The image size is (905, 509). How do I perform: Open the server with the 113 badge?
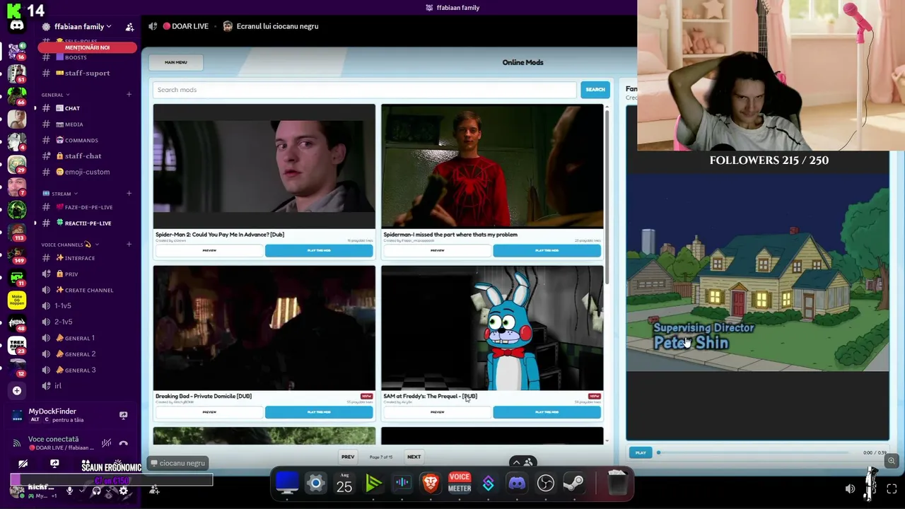click(x=17, y=231)
